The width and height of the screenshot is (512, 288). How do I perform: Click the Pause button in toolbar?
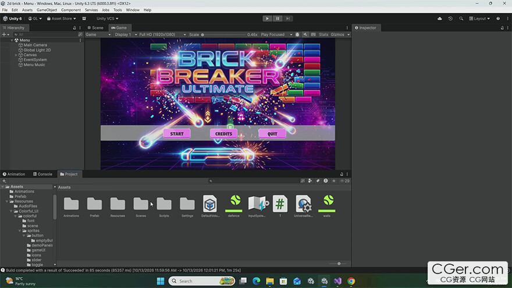pyautogui.click(x=278, y=19)
